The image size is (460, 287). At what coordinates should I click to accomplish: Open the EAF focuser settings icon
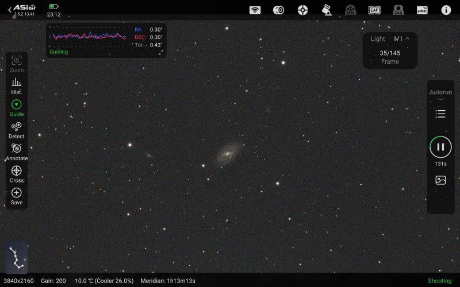(374, 10)
